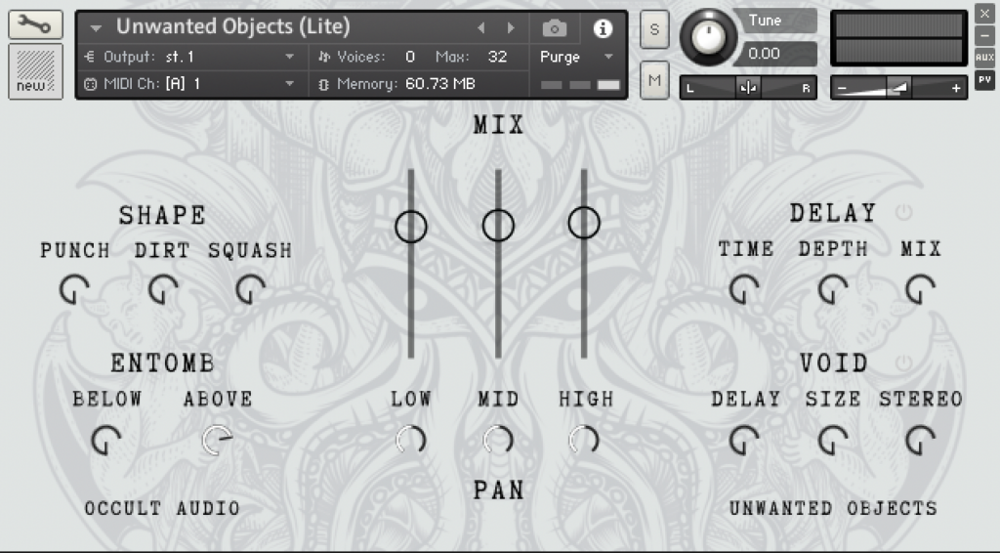The image size is (1000, 553).
Task: Click the Tune value field 0.00
Action: [x=774, y=54]
